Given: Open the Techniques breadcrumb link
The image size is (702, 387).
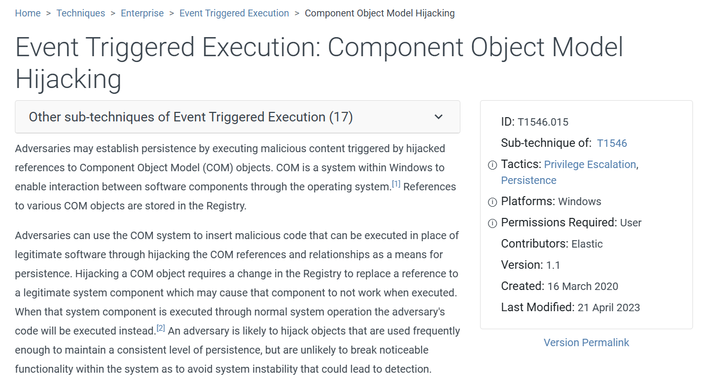Looking at the screenshot, I should click(x=81, y=13).
